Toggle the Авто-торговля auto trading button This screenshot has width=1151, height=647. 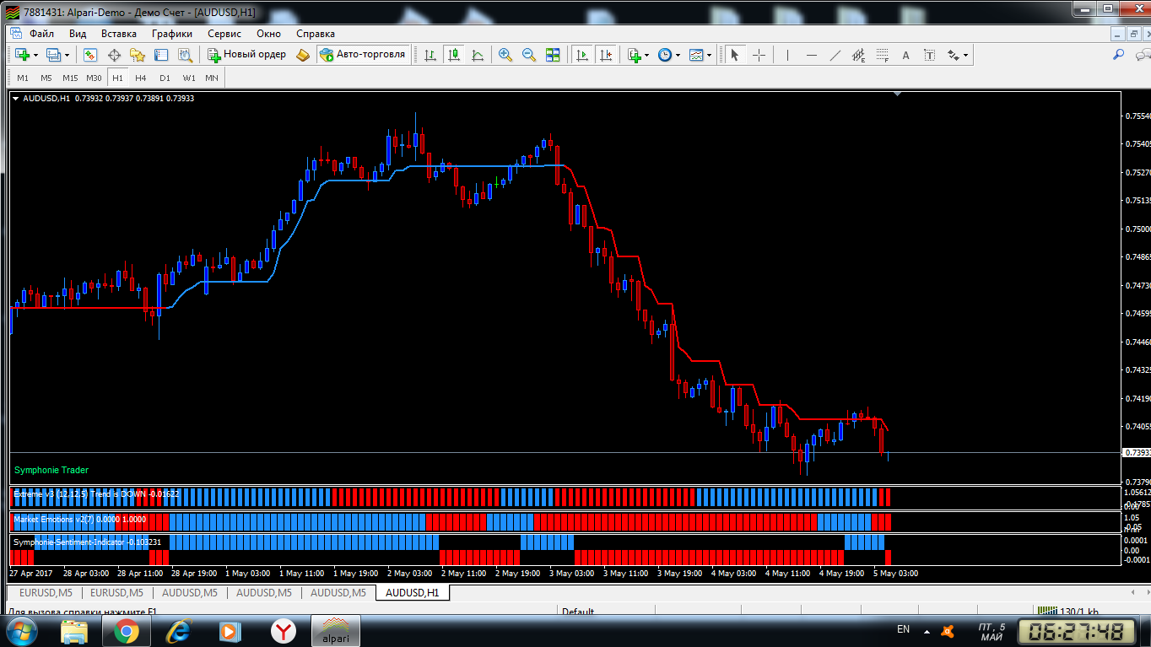pos(362,54)
